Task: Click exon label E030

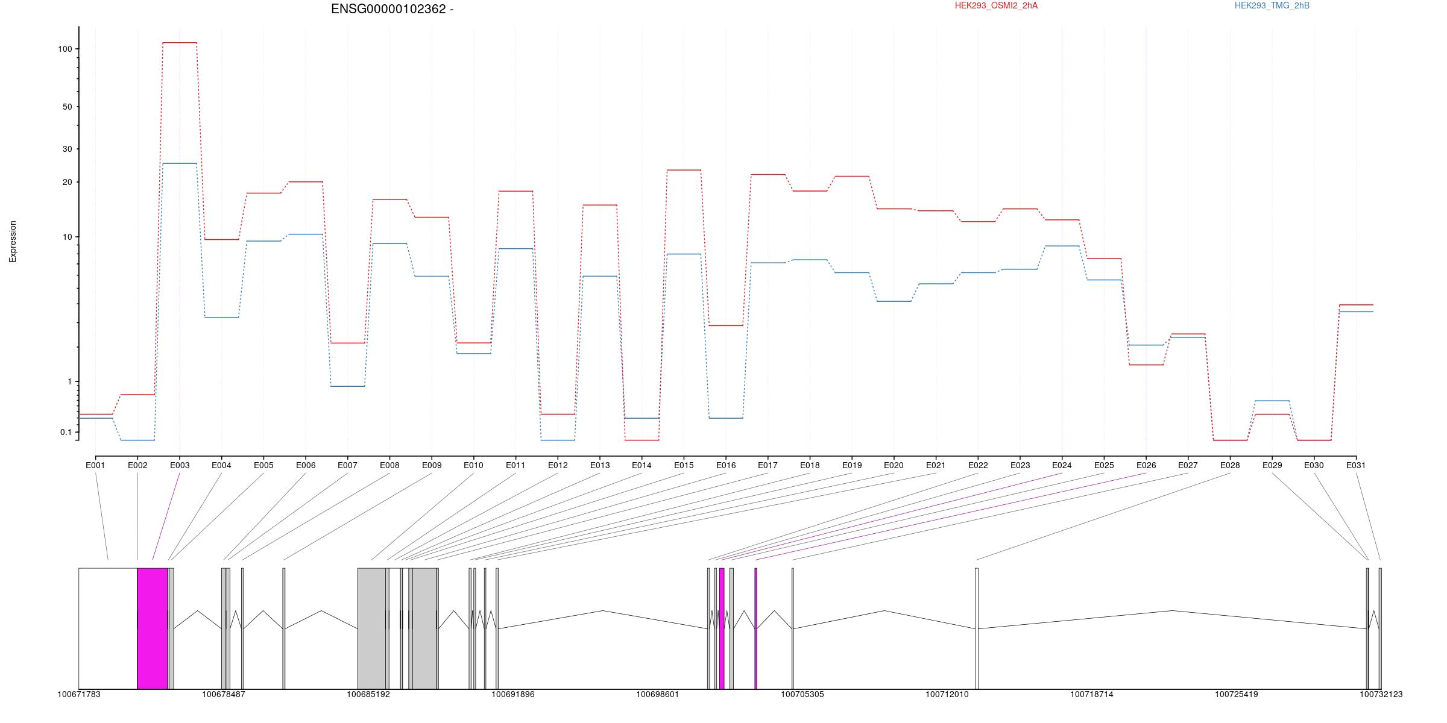Action: click(x=1314, y=466)
